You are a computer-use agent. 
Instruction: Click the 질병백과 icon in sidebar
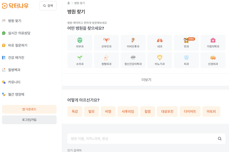[x=4, y=70]
